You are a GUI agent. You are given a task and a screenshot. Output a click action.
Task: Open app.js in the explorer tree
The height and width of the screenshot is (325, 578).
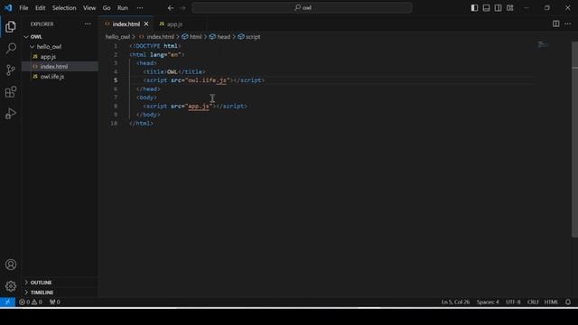pos(48,57)
